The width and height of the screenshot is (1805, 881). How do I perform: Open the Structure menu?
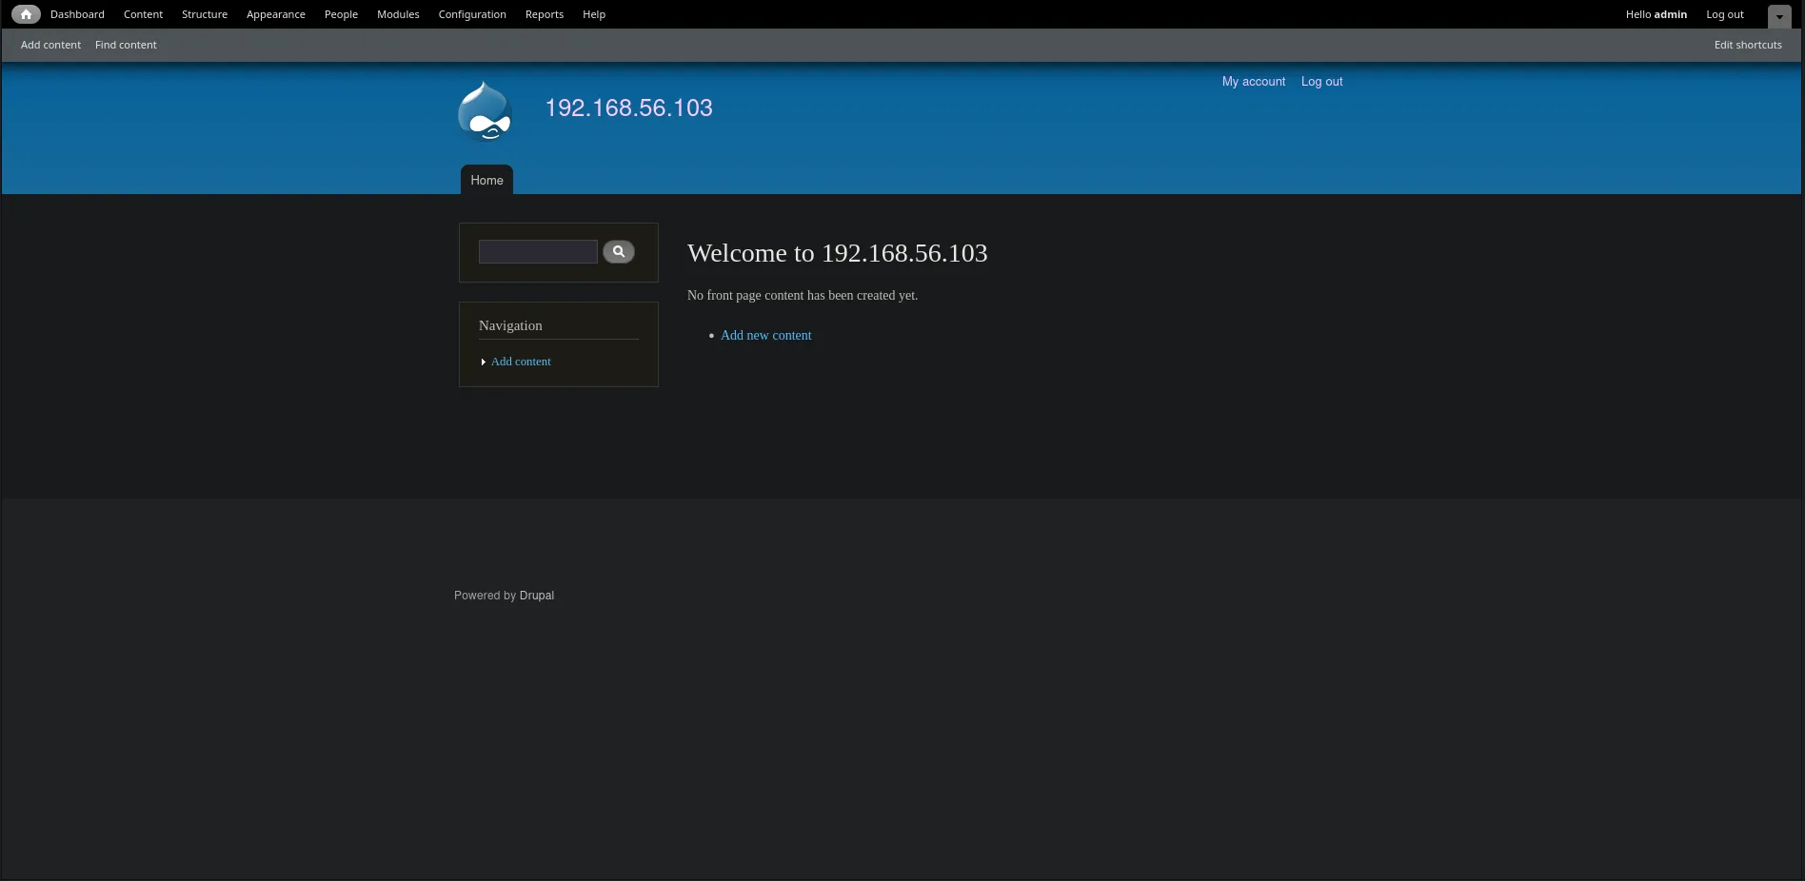click(205, 14)
